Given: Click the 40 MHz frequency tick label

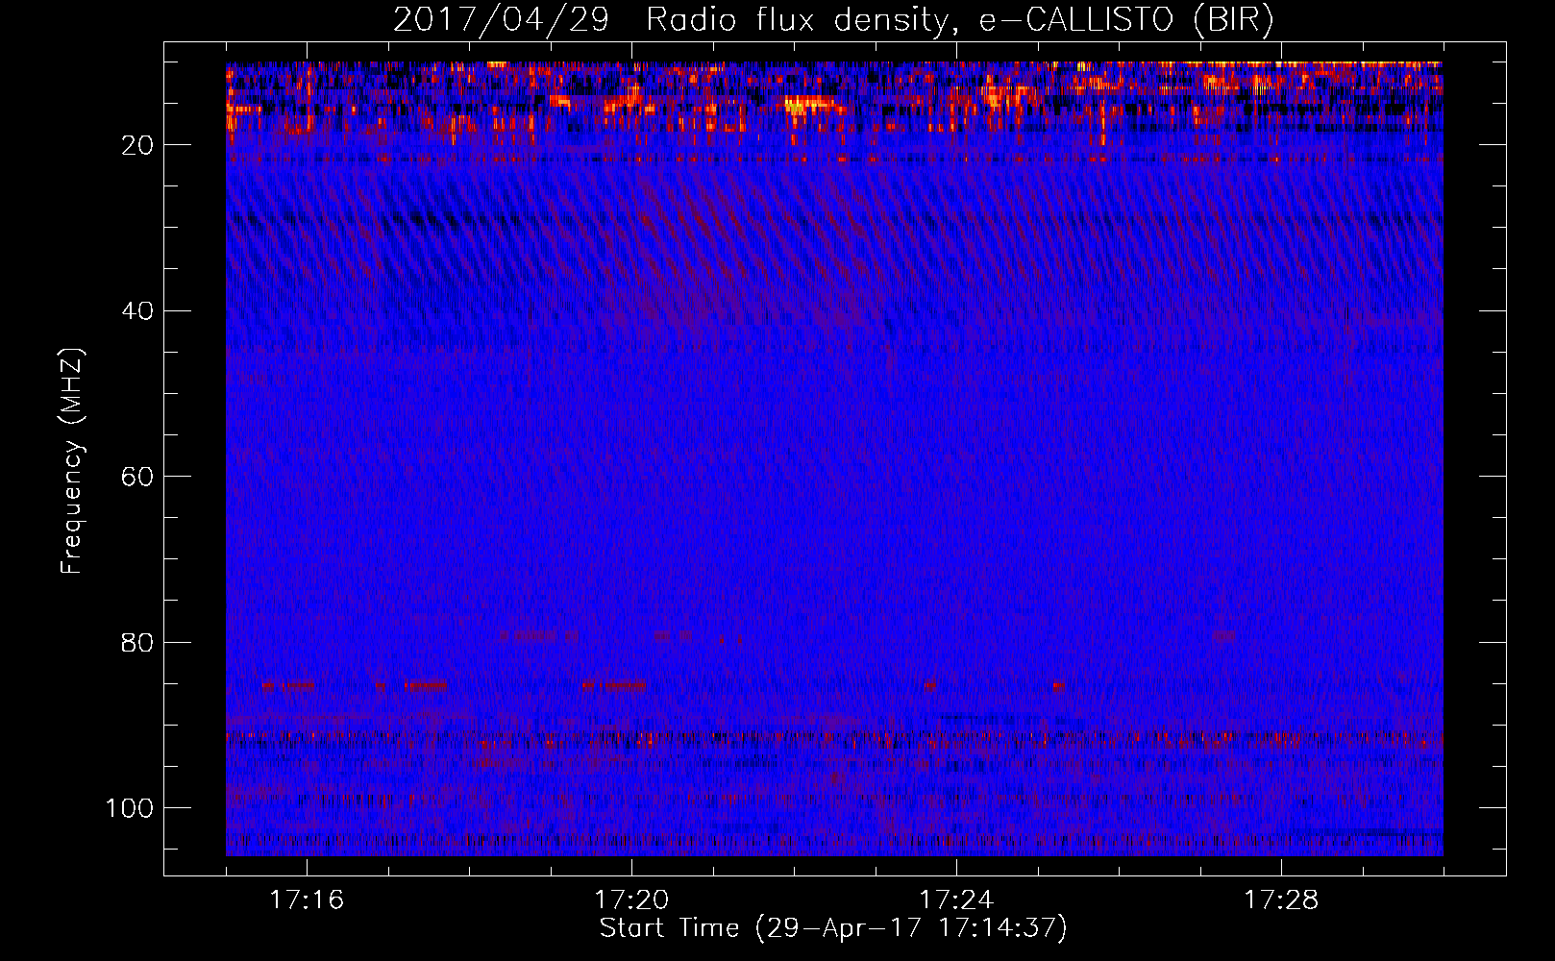Looking at the screenshot, I should [x=137, y=311].
